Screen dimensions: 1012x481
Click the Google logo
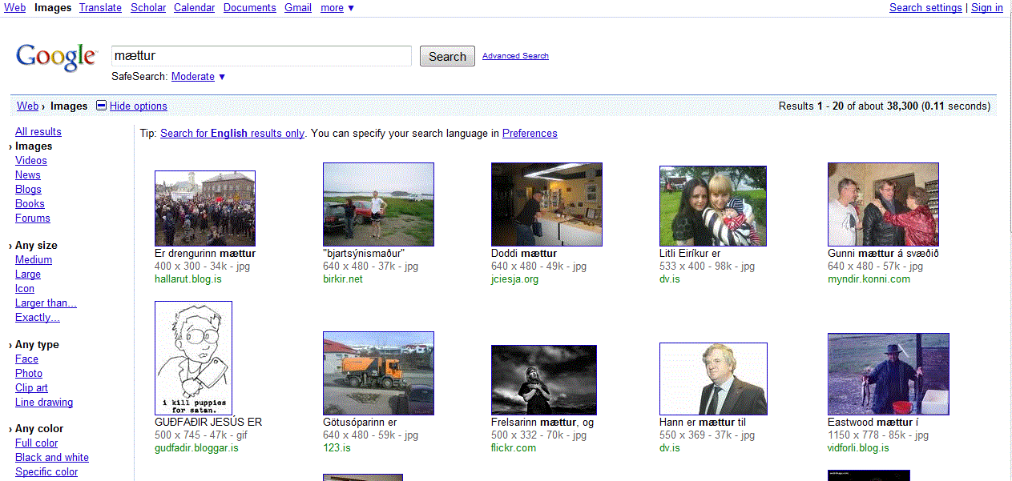[55, 57]
